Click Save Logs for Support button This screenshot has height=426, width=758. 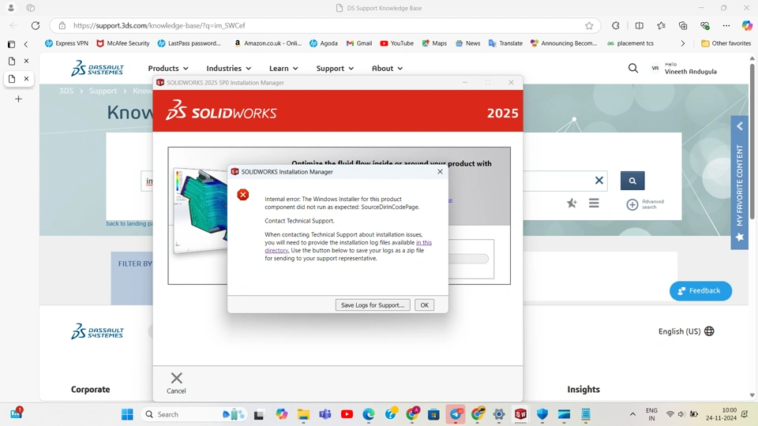coord(373,305)
